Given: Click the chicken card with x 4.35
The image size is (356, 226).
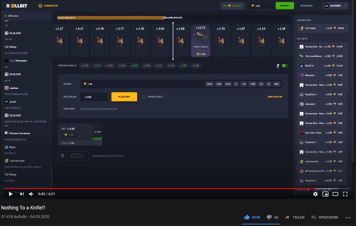Looking at the screenshot, I should tap(140, 40).
